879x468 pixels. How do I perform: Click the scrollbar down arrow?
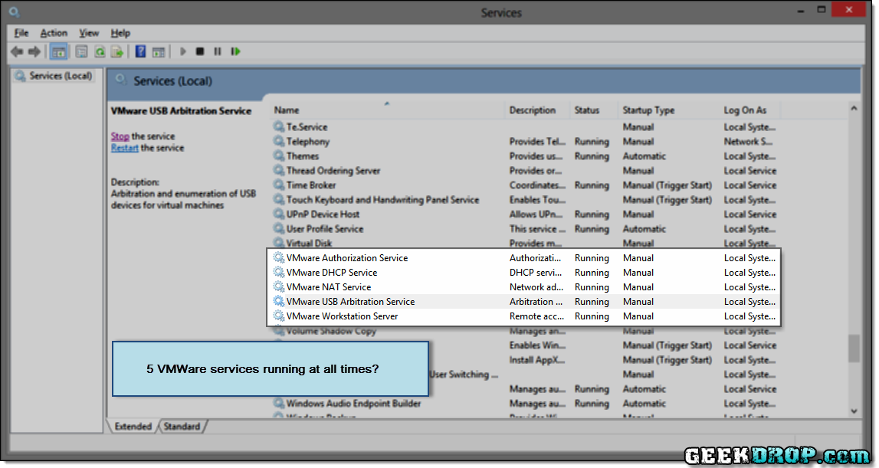tap(854, 411)
